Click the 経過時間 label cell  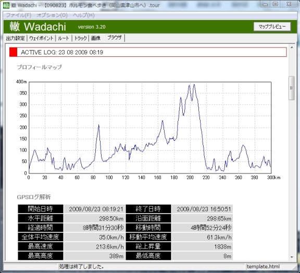tap(41, 228)
